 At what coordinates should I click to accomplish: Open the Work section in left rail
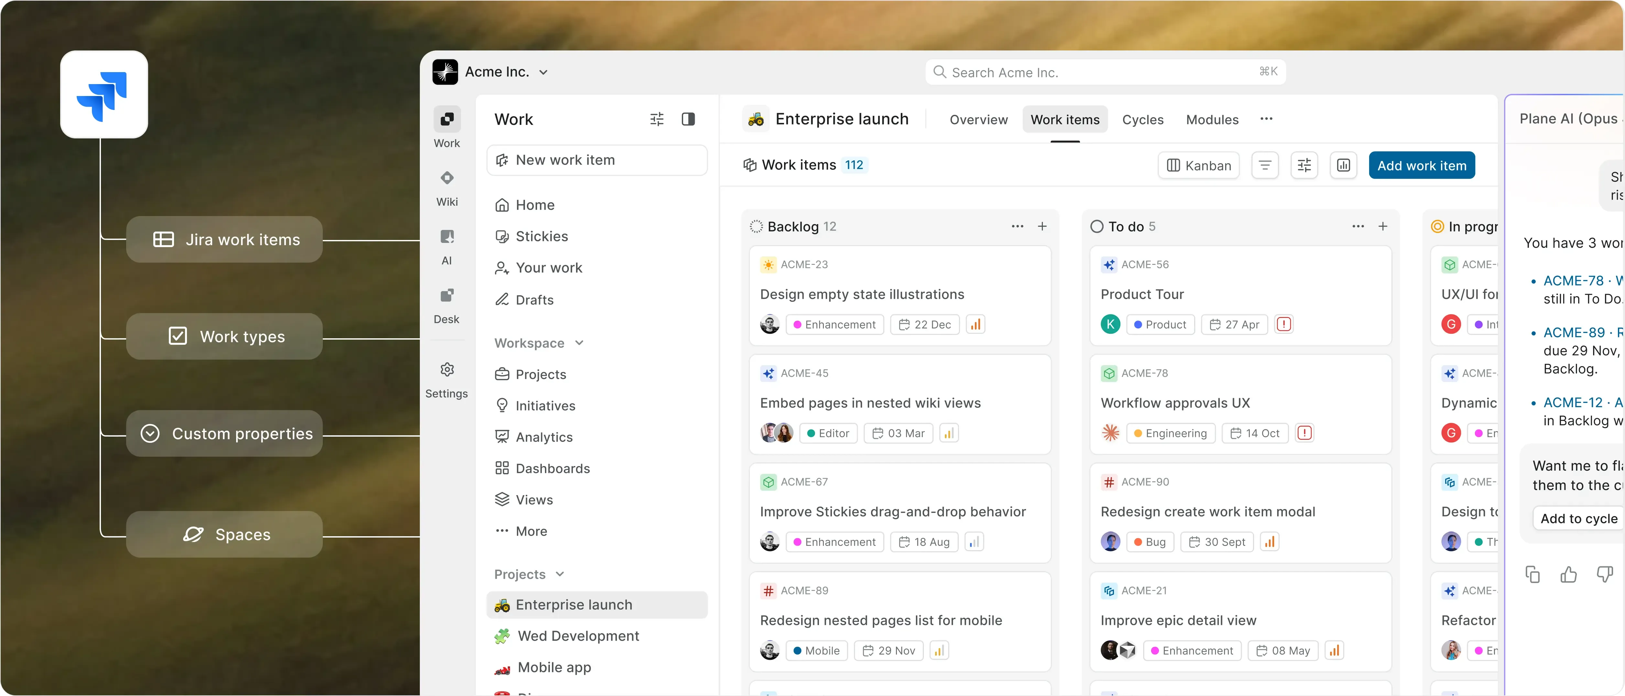pos(447,127)
